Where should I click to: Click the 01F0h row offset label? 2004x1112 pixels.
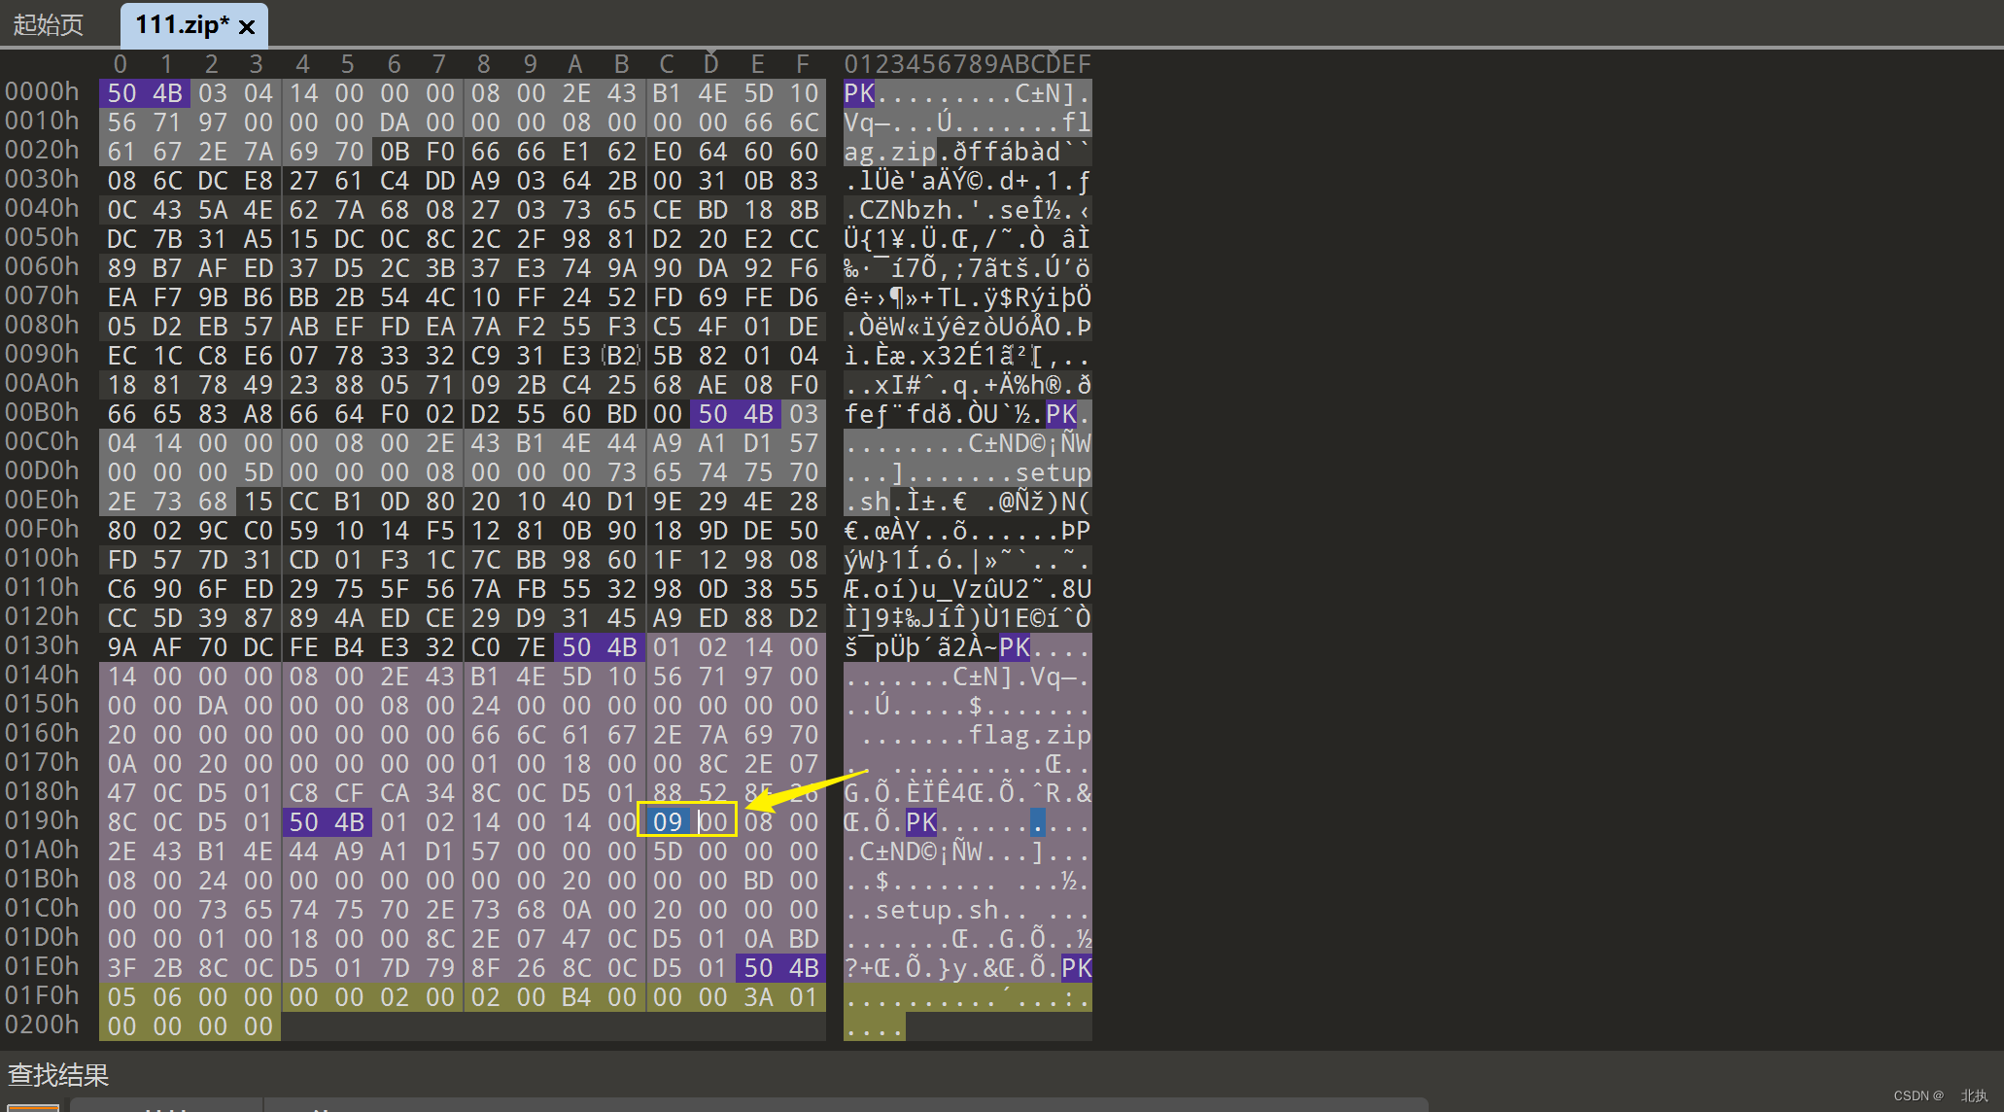43,995
